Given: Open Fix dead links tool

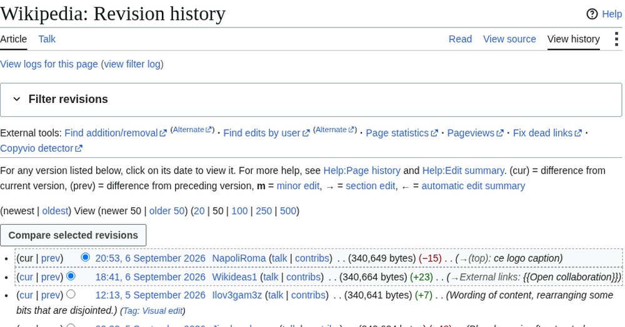Looking at the screenshot, I should tap(547, 133).
